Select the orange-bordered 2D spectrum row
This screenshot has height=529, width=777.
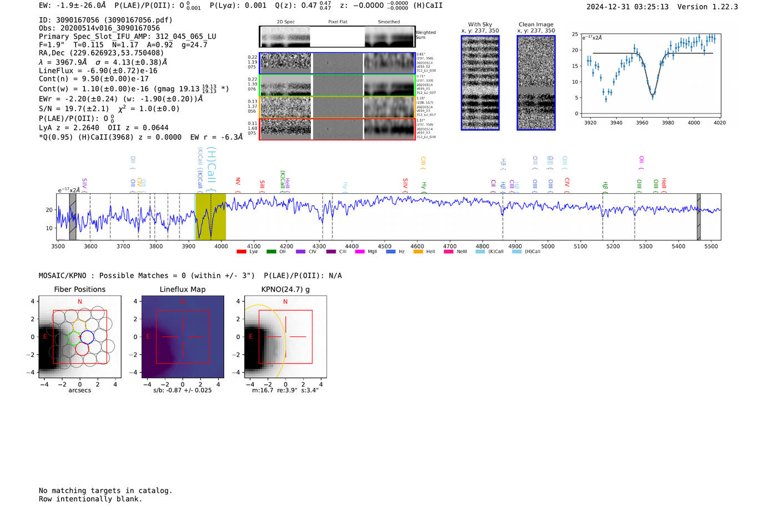point(337,107)
